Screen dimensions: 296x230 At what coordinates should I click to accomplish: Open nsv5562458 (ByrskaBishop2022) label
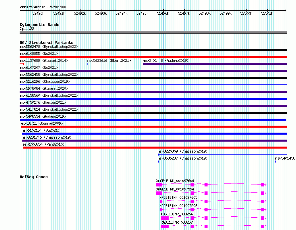pyautogui.click(x=49, y=74)
